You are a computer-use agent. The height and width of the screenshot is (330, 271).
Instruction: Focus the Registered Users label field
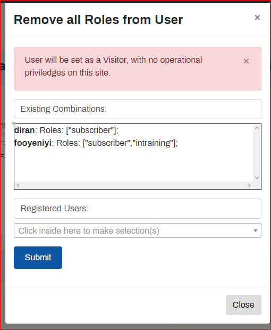click(138, 209)
